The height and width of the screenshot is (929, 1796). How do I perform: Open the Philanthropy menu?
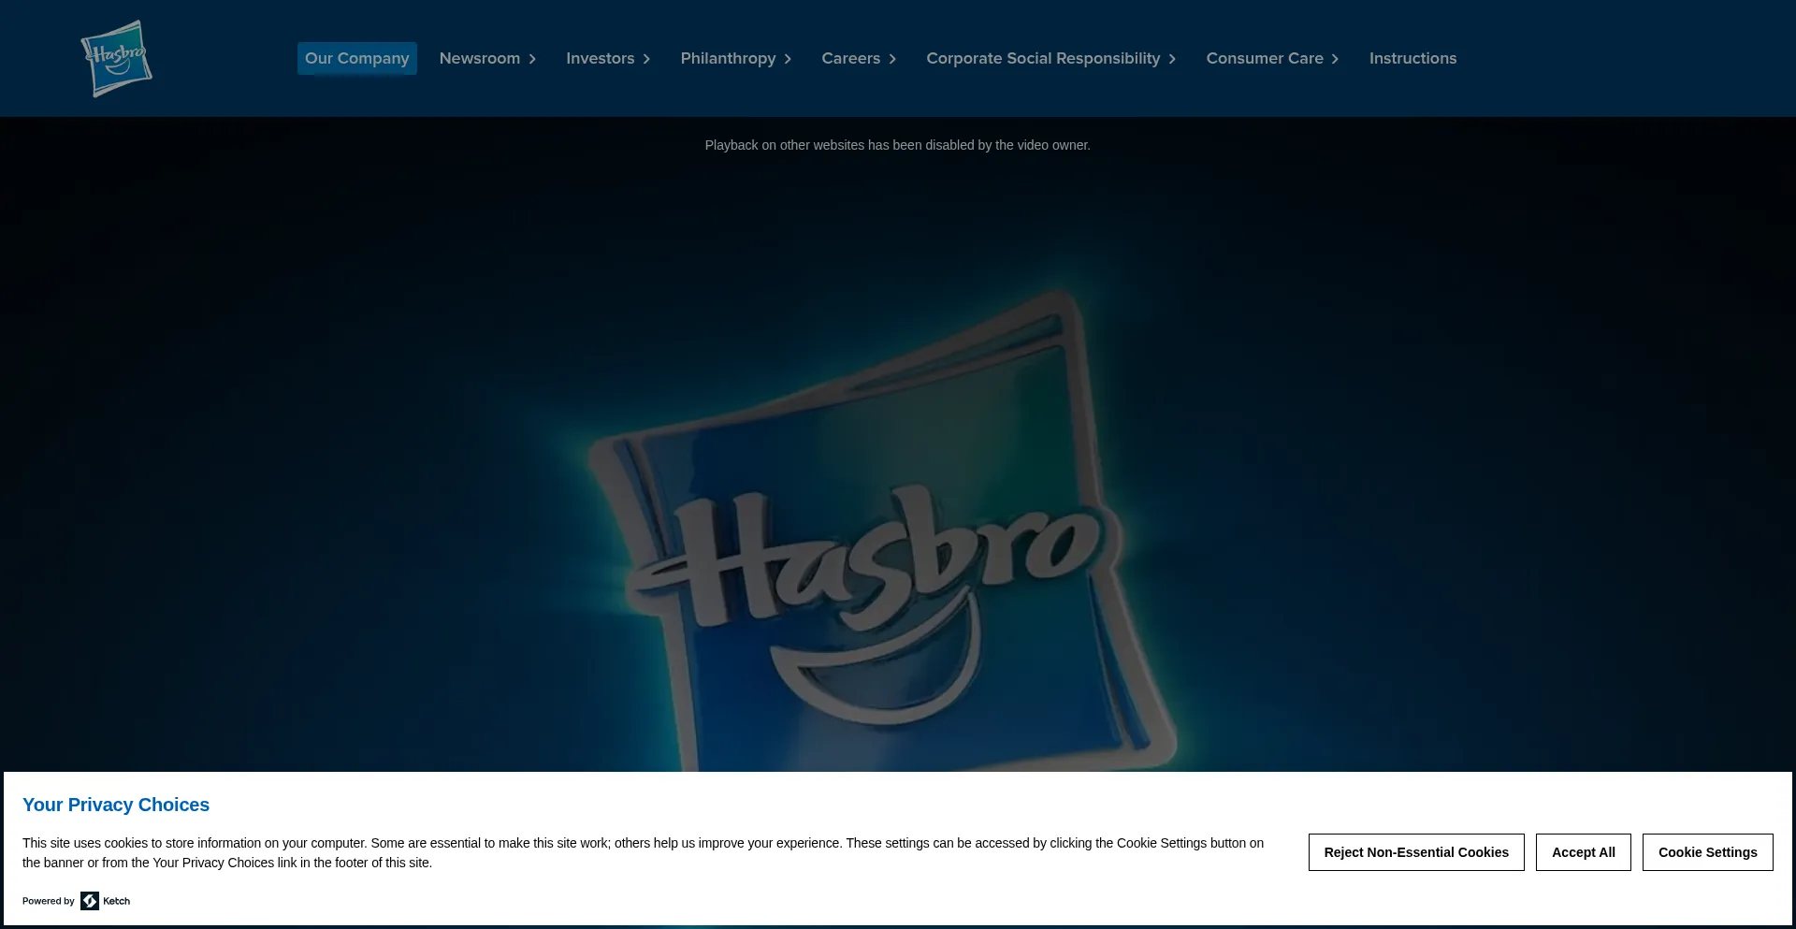click(729, 58)
